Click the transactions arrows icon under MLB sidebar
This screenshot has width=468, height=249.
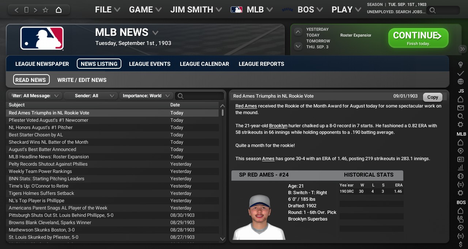click(461, 185)
